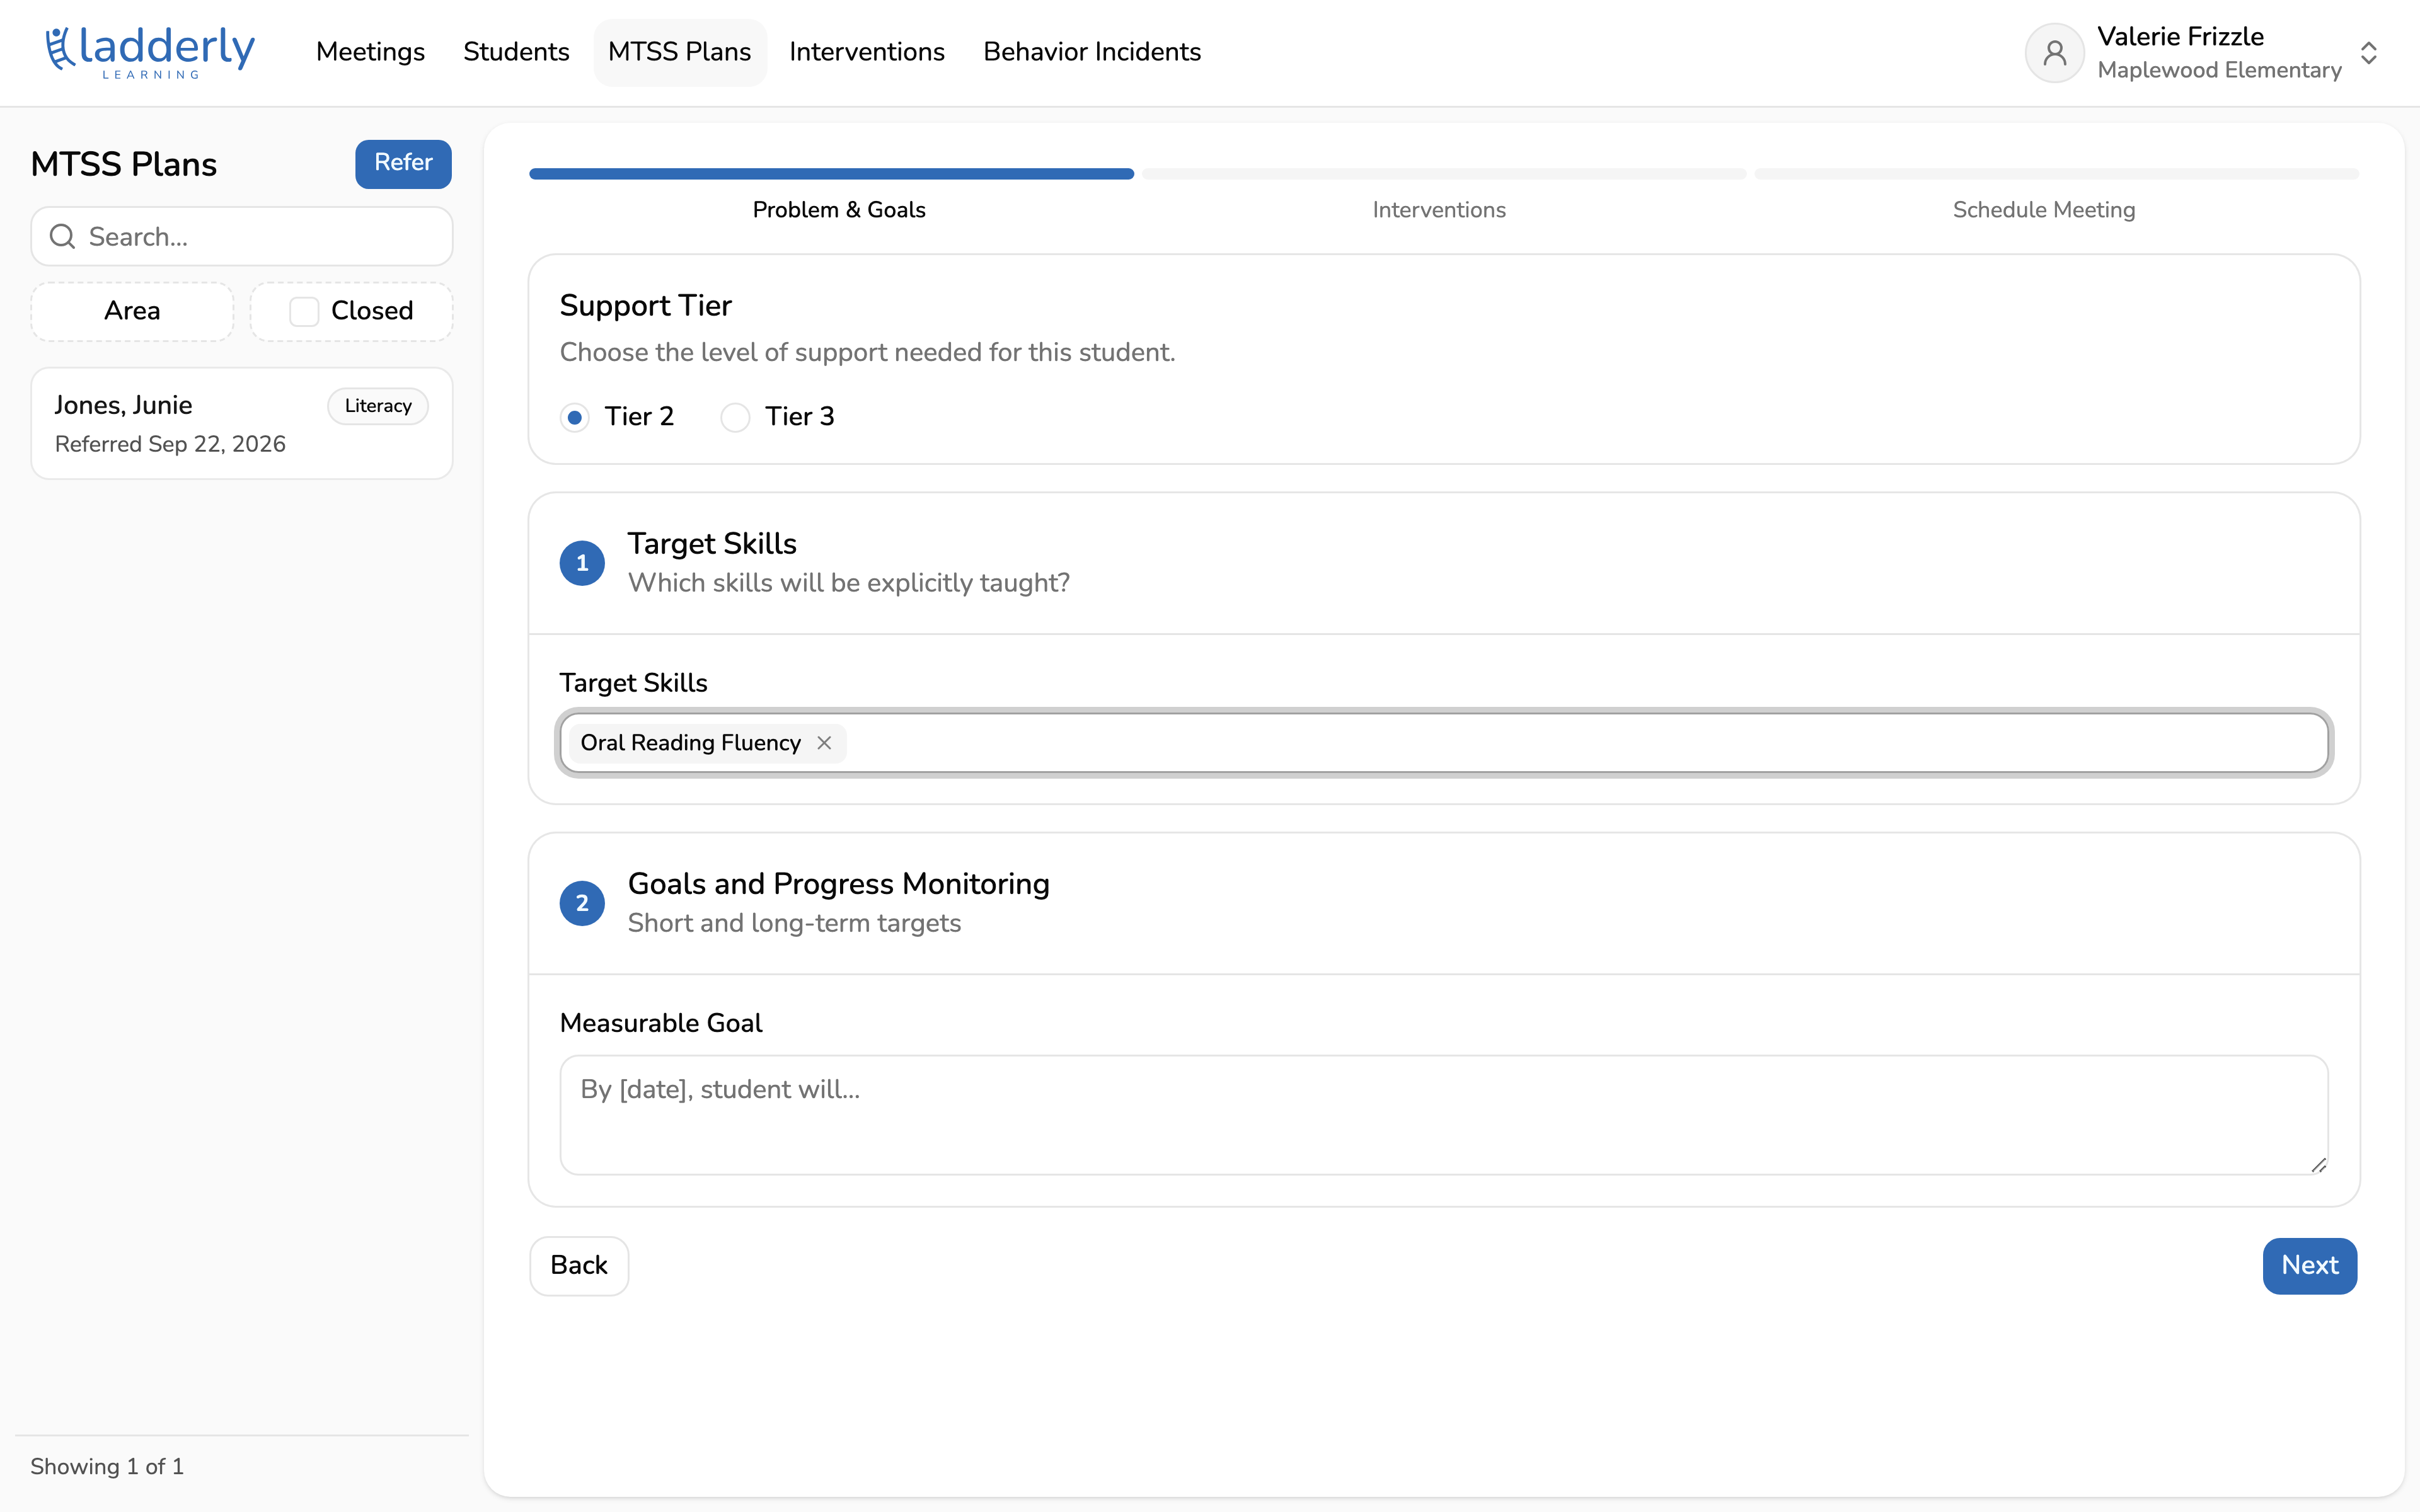
Task: Click the step 1 circle badge
Action: tap(582, 563)
